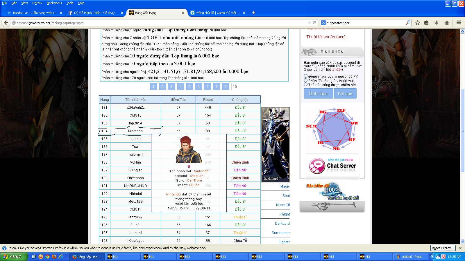The height and width of the screenshot is (261, 465).
Task: Open the 'tại đây' discussion link
Action: click(x=337, y=70)
